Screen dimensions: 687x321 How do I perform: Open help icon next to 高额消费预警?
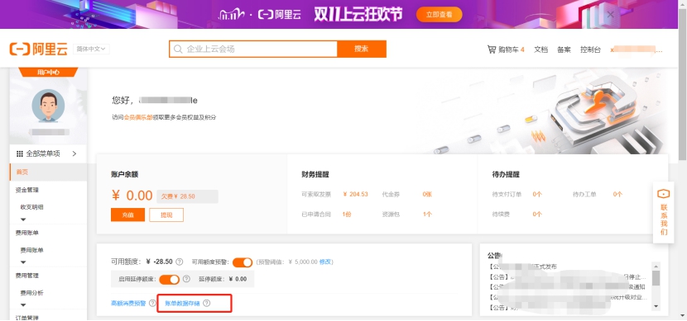pos(152,303)
